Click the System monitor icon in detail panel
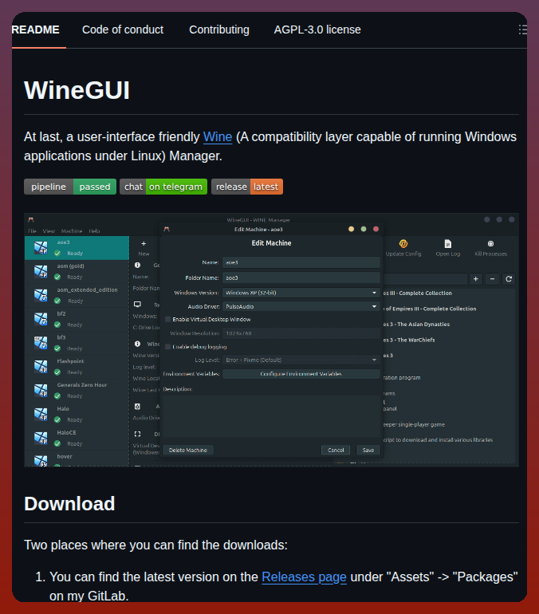539x614 pixels. point(137,305)
